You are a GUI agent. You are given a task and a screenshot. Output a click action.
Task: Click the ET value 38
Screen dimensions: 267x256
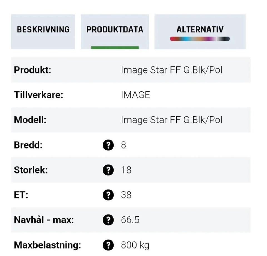pos(126,195)
